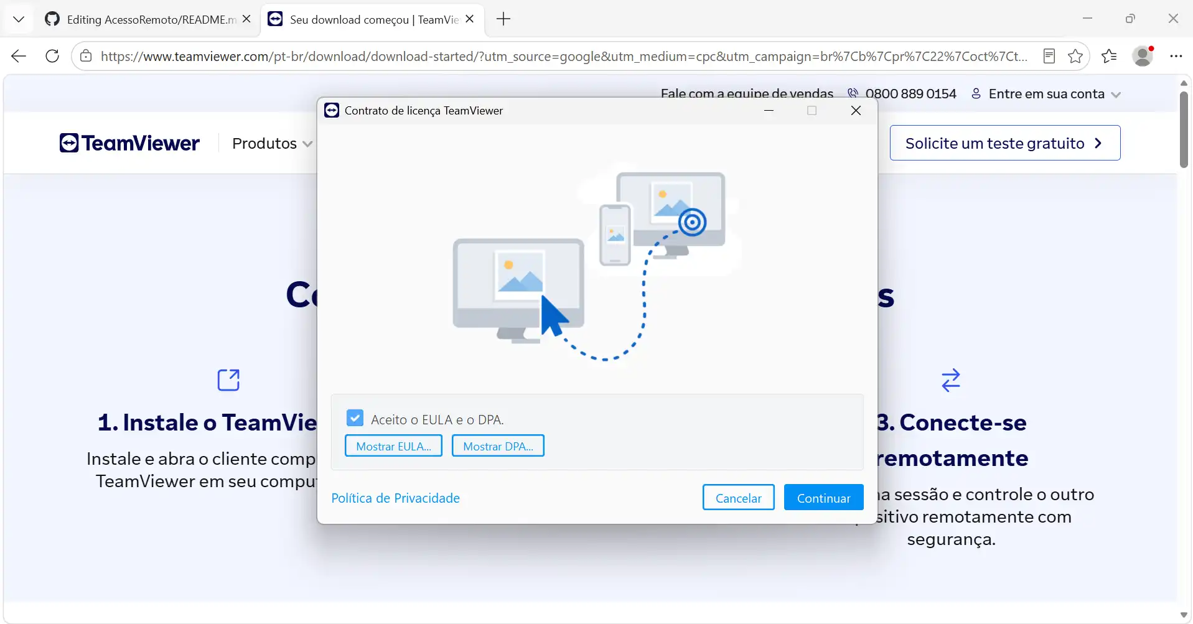The width and height of the screenshot is (1193, 624).
Task: Click the address bar URL
Action: [564, 57]
